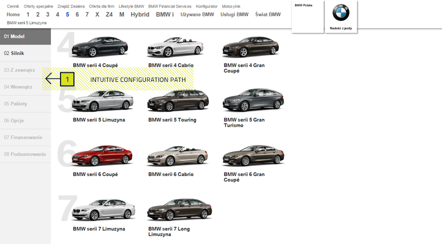Choose the white 7 Series Limuzyna image

(103, 210)
